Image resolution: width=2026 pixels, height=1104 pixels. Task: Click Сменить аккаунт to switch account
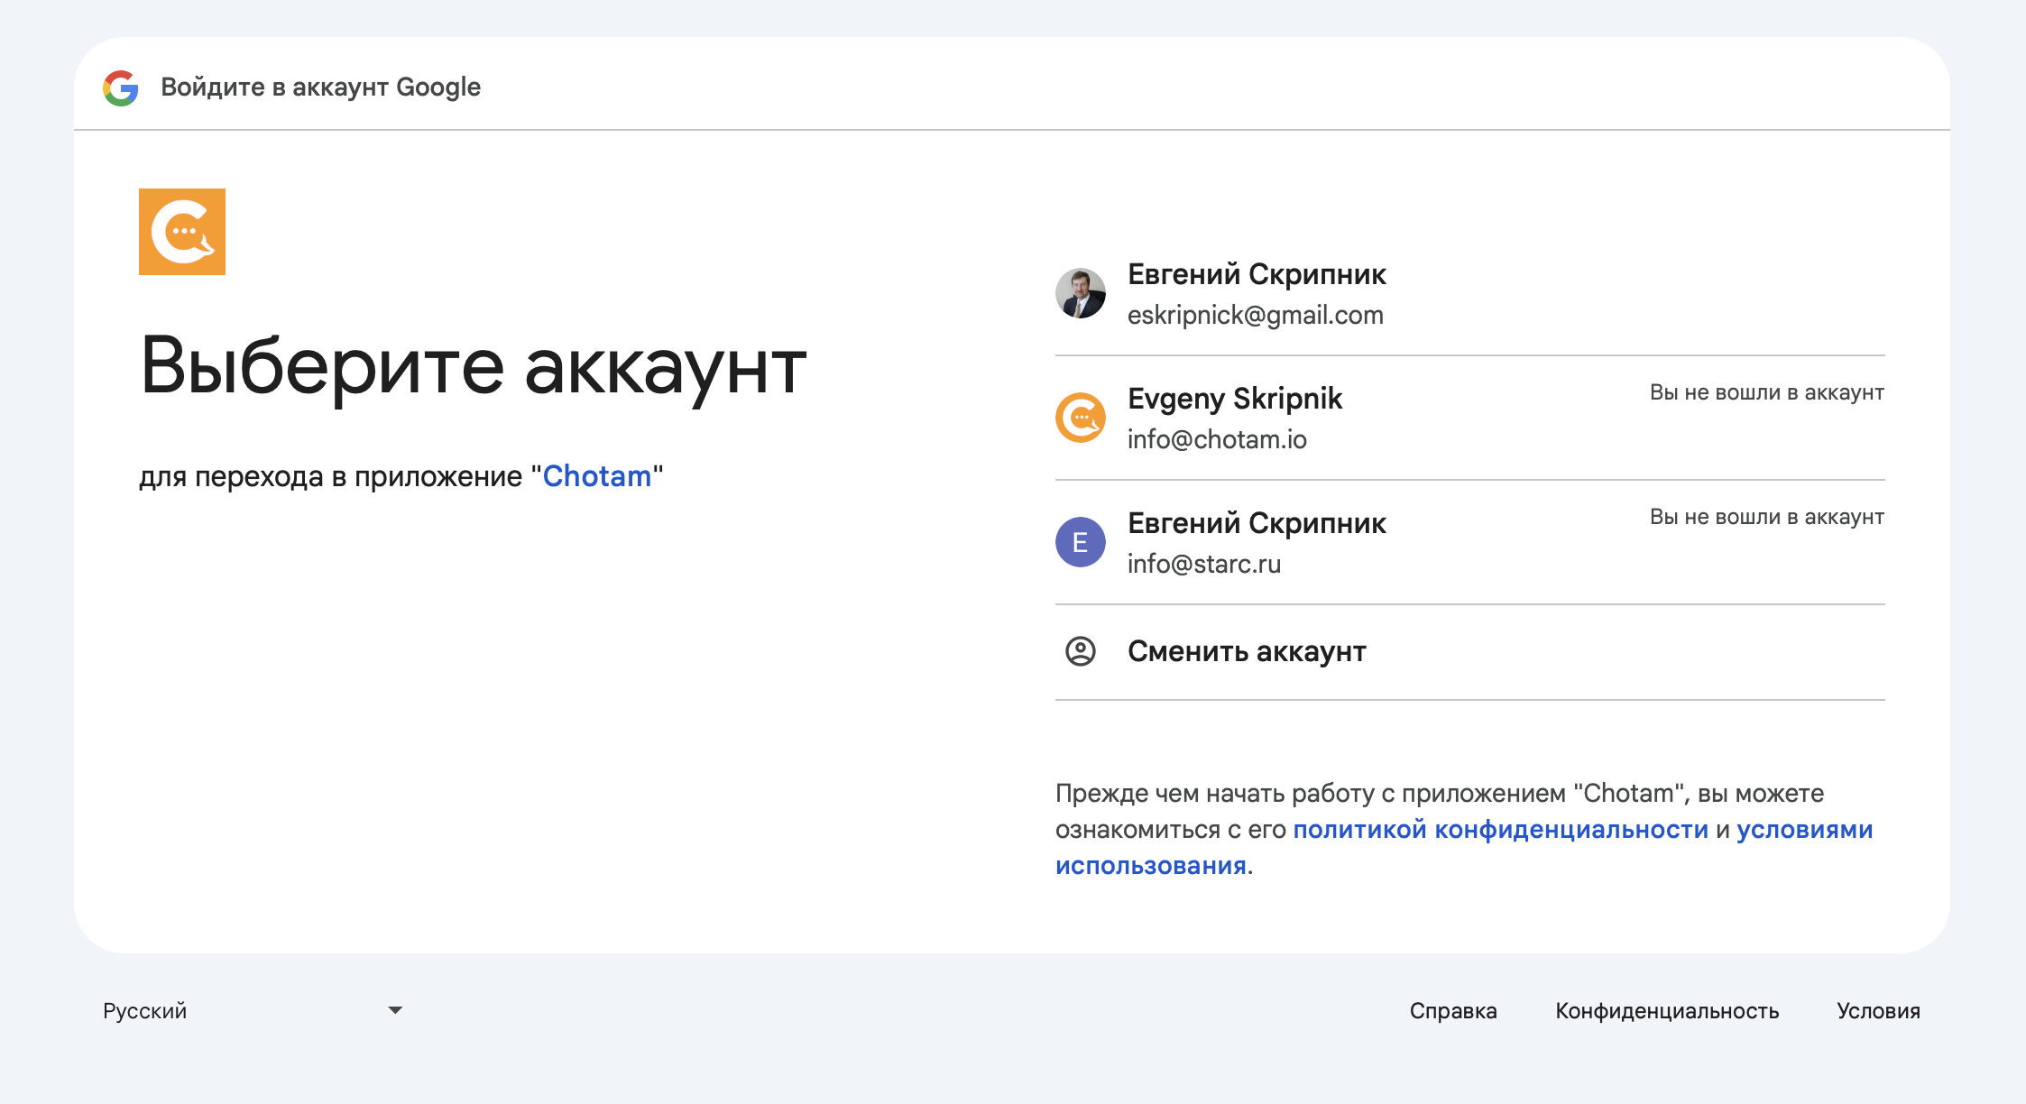(1247, 651)
